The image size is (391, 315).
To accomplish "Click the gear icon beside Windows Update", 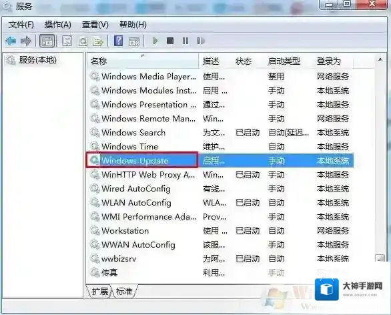I will coord(95,160).
